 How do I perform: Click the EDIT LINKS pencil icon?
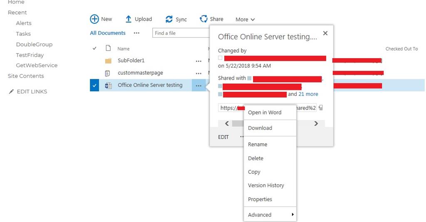pyautogui.click(x=11, y=92)
